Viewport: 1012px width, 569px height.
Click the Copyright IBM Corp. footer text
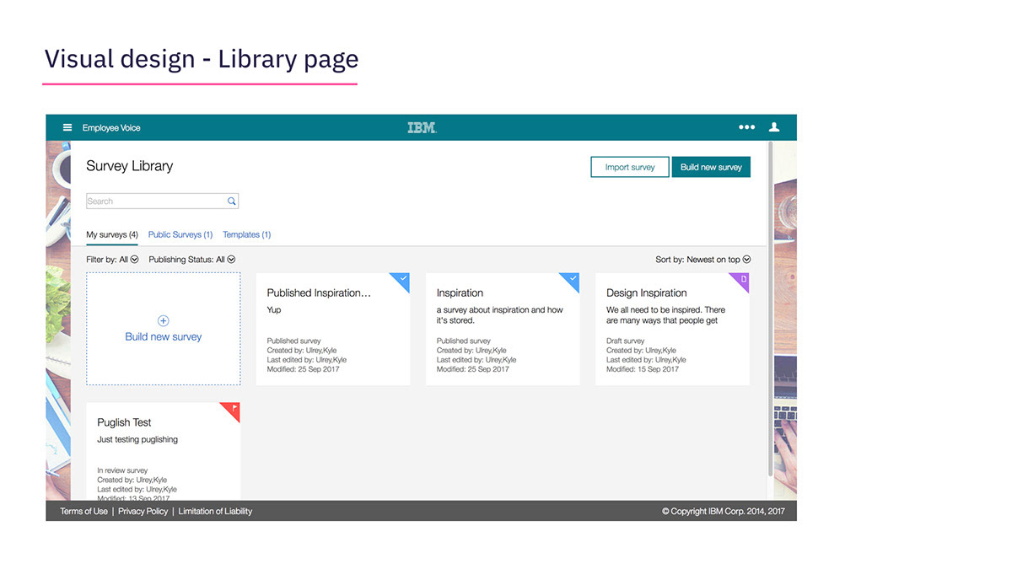(723, 511)
